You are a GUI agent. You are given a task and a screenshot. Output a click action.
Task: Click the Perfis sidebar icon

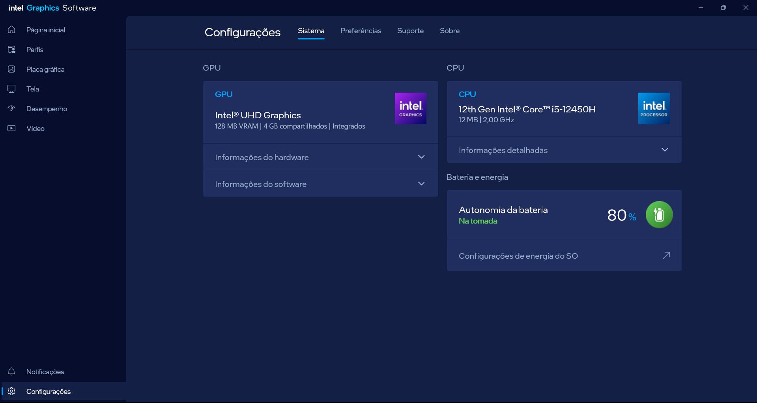(11, 49)
